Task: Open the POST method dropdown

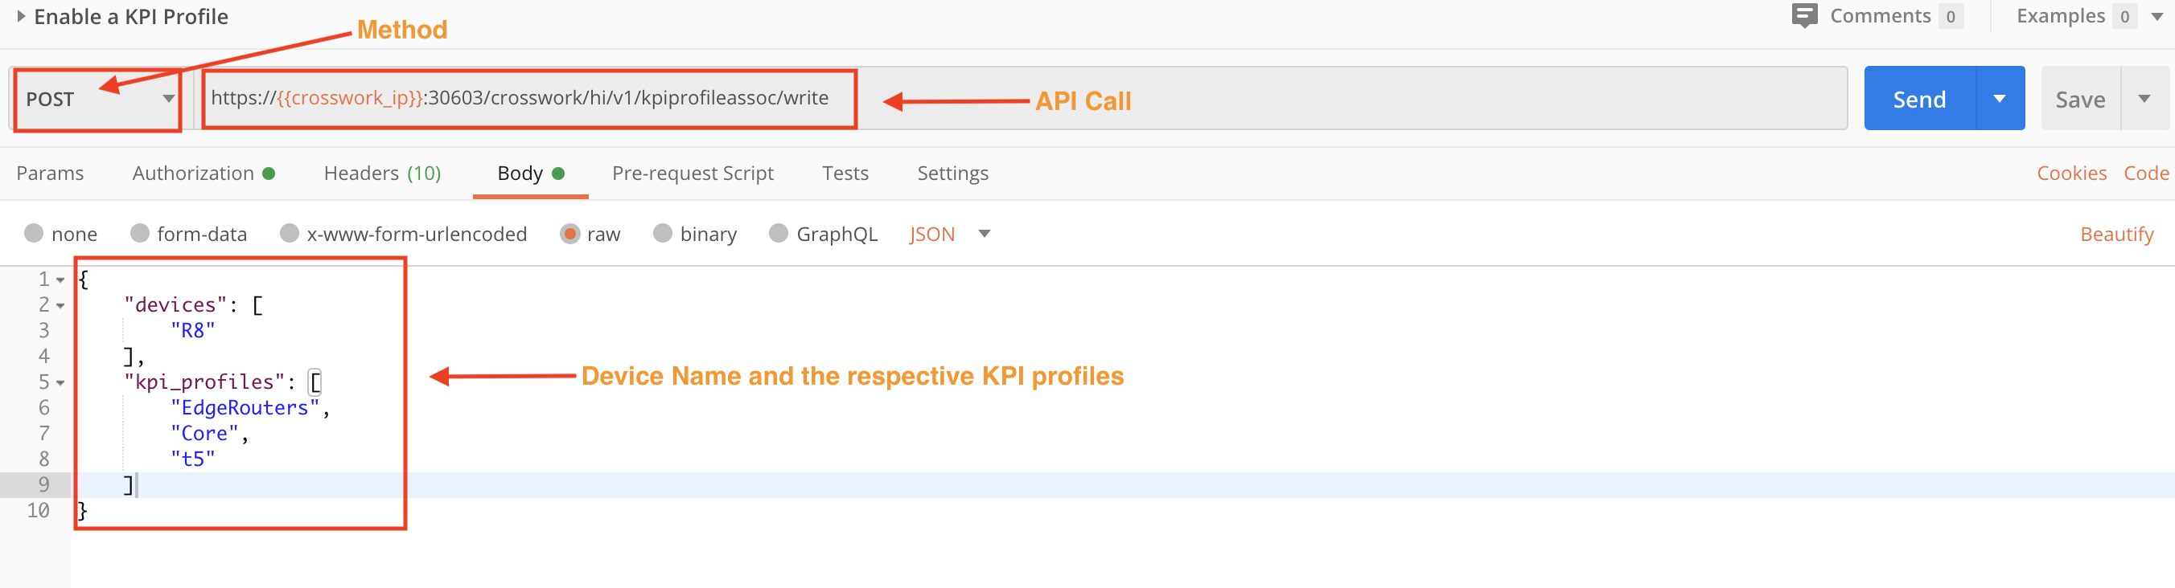Action: tap(97, 99)
